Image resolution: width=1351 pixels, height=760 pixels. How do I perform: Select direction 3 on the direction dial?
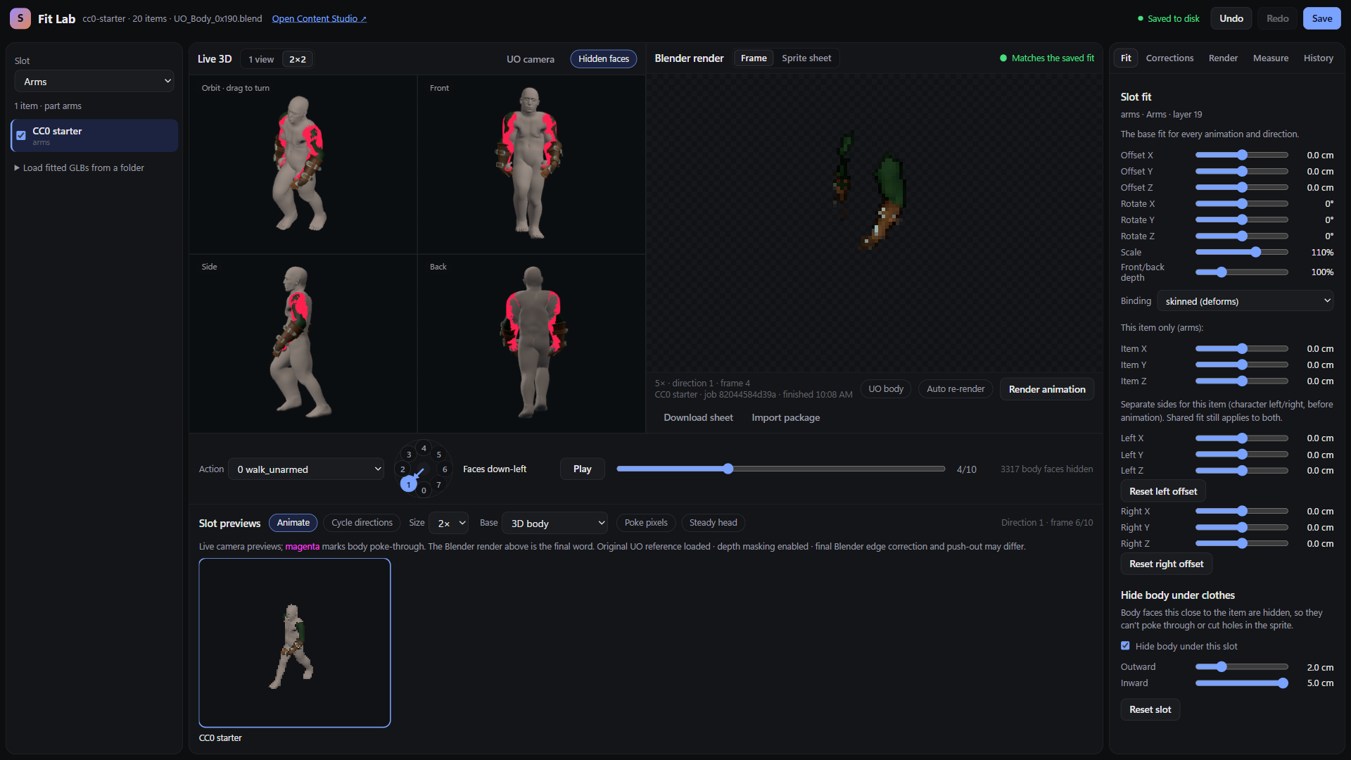click(x=409, y=455)
